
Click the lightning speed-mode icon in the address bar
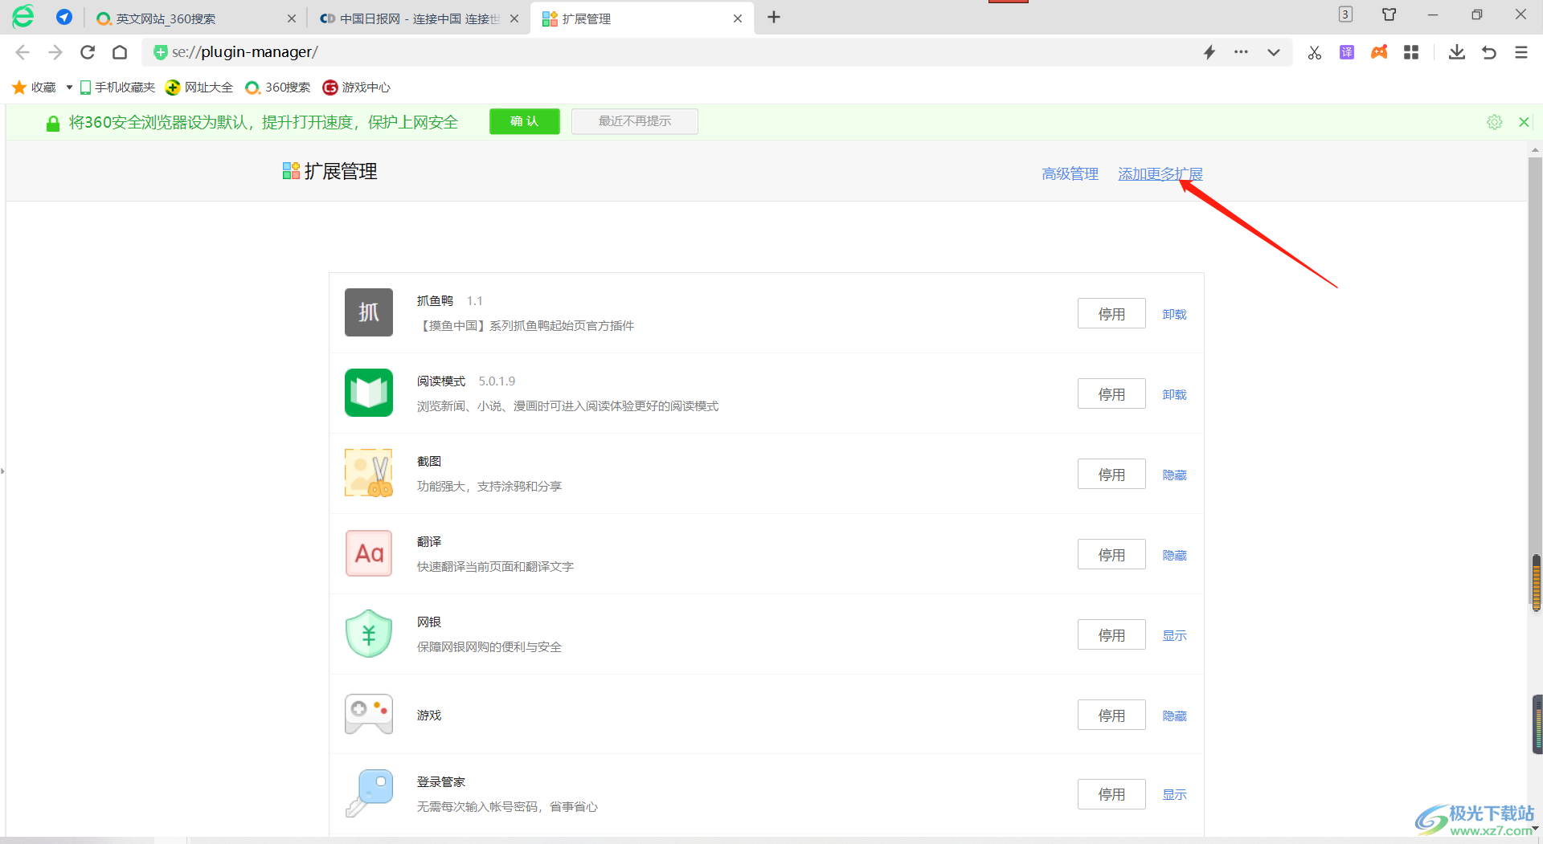(1209, 52)
